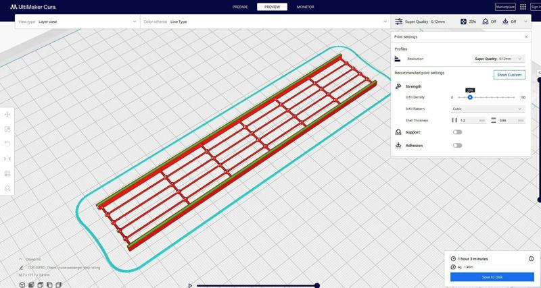Screen dimensions: 541x288
Task: Enable the Adhesion toggle
Action: pos(458,146)
